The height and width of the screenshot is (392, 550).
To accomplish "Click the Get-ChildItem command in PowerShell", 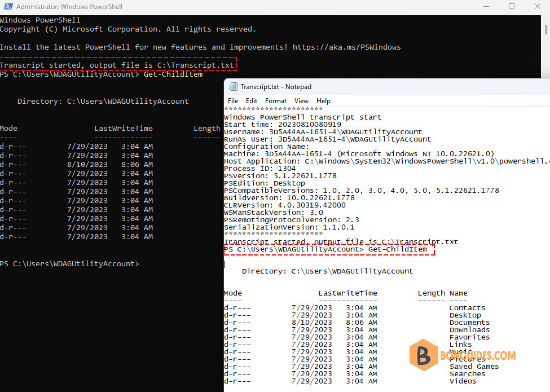I will (173, 74).
